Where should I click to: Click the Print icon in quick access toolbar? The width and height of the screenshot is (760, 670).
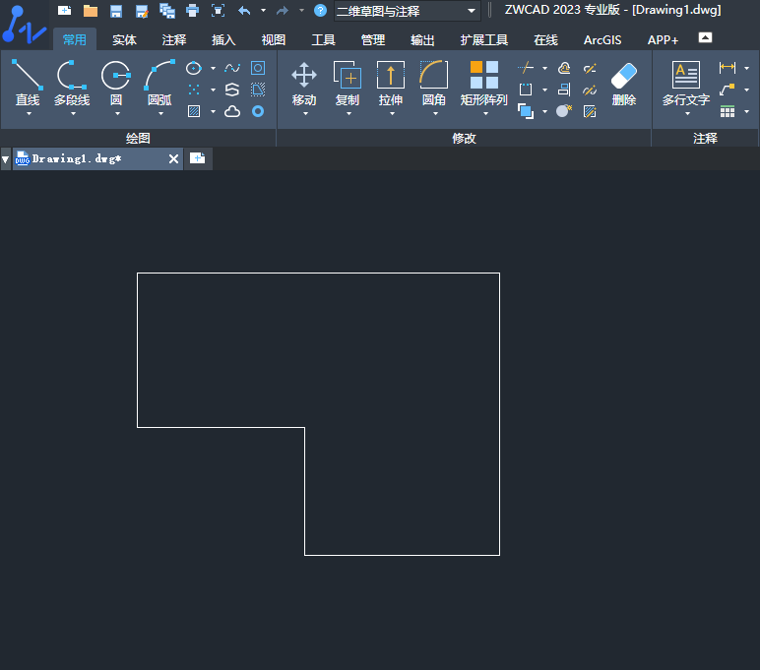pyautogui.click(x=192, y=11)
